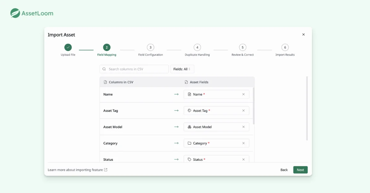Click the external link icon after Learn more
The image size is (370, 193).
[x=106, y=170]
